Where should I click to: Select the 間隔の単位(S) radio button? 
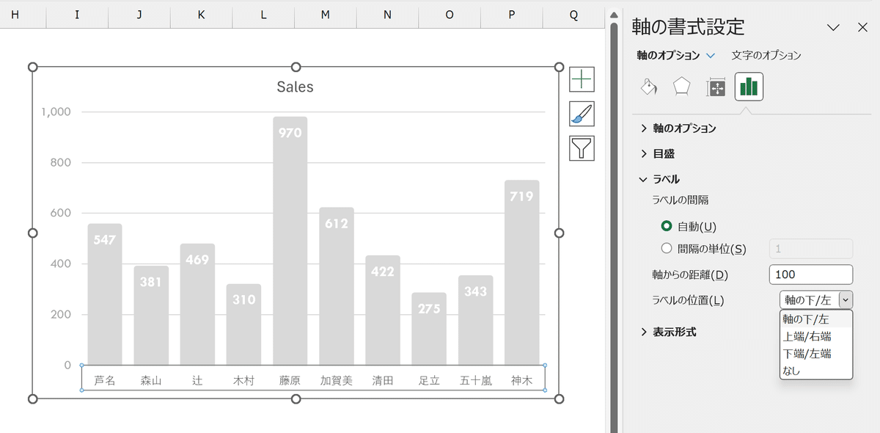[667, 249]
